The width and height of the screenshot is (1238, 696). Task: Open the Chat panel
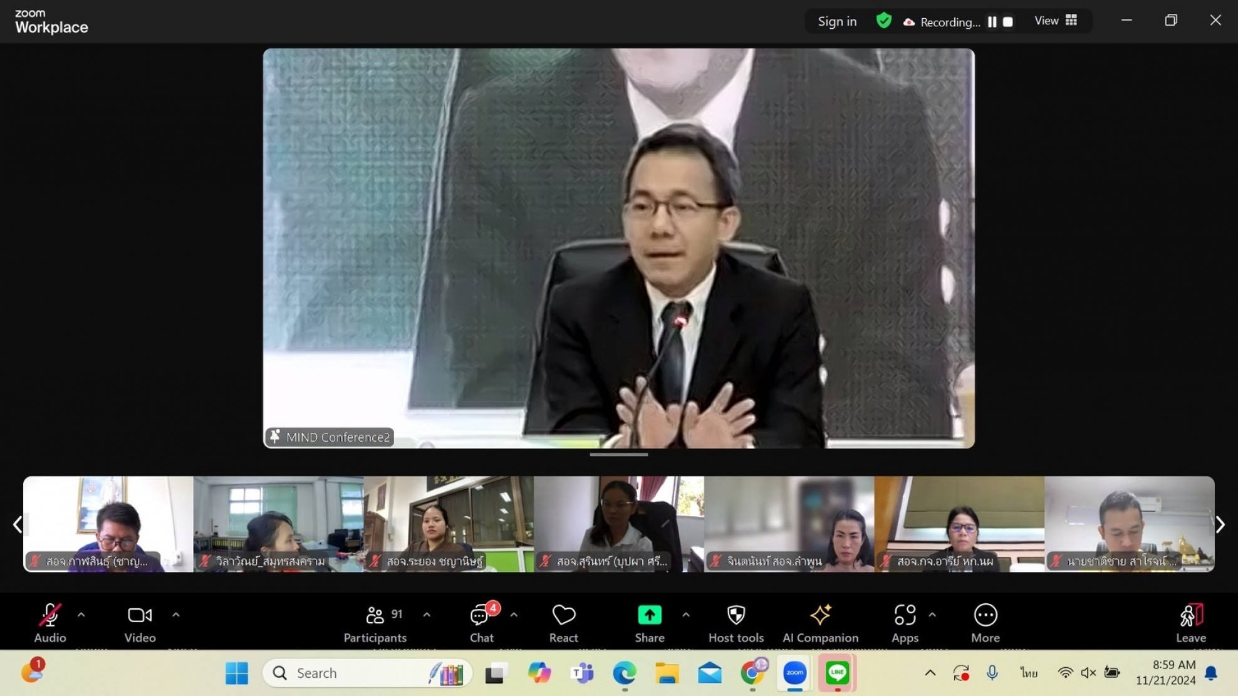(482, 623)
